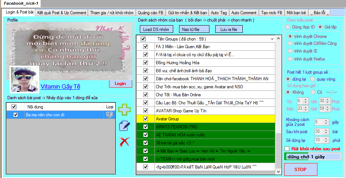
Task: Open the Mời bạn bè tab
Action: point(296,13)
